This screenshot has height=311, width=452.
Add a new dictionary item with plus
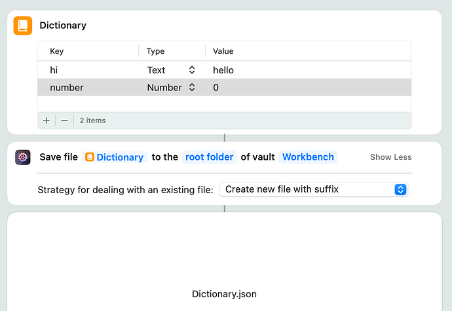47,120
